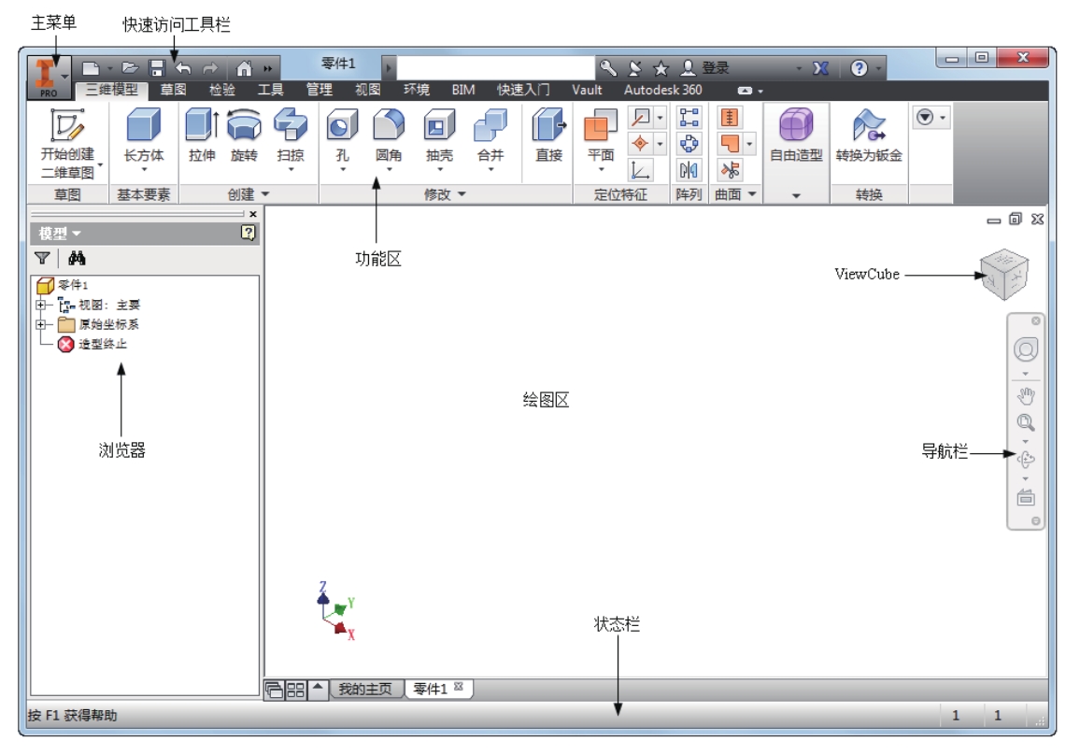This screenshot has height=755, width=1080.
Task: Switch to the 草图 ribbon tab
Action: point(173,90)
